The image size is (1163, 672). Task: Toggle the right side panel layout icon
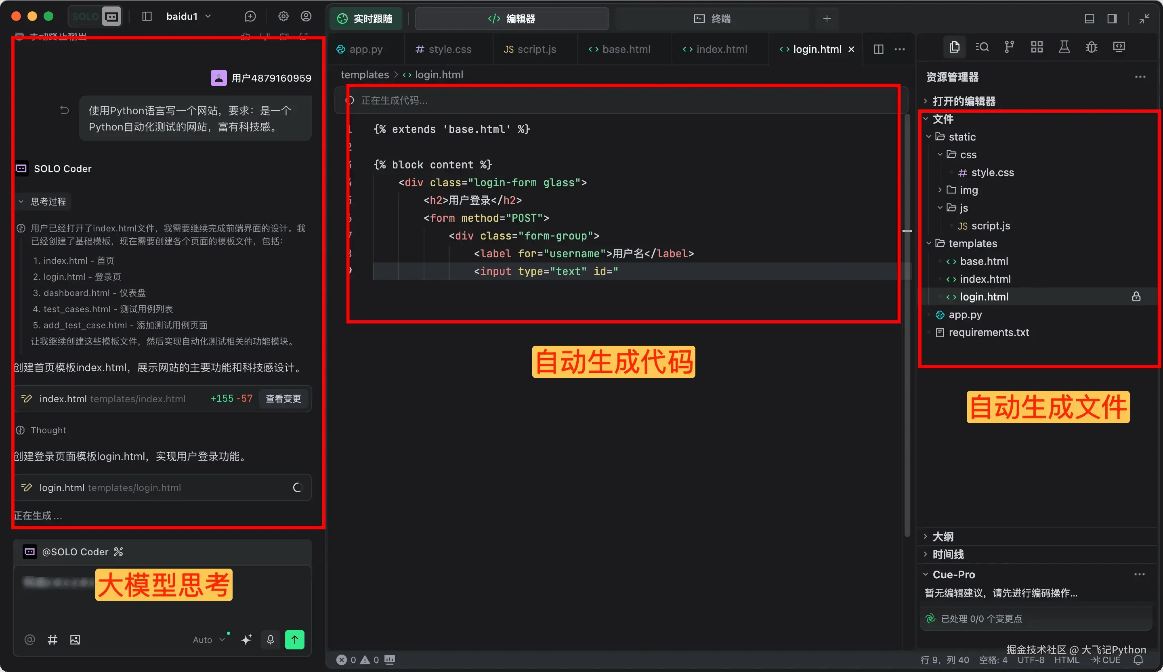(x=1112, y=19)
